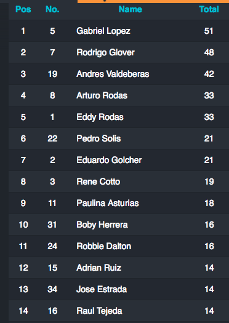Click the Pos column header
229x323 pixels.
[x=23, y=9]
